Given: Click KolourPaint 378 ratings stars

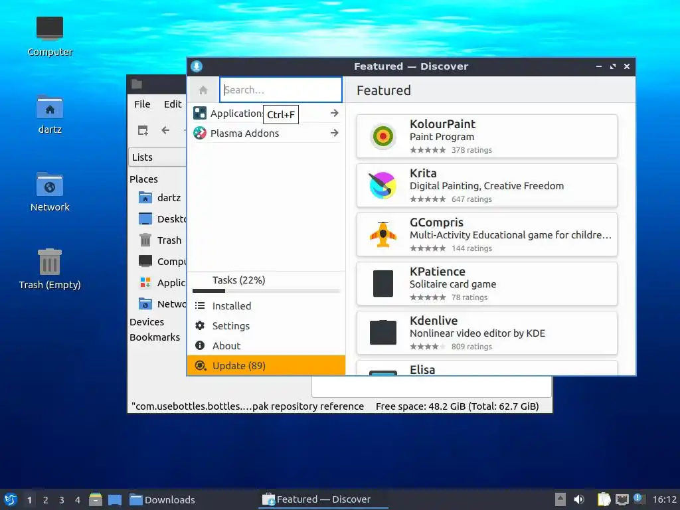Looking at the screenshot, I should [428, 150].
